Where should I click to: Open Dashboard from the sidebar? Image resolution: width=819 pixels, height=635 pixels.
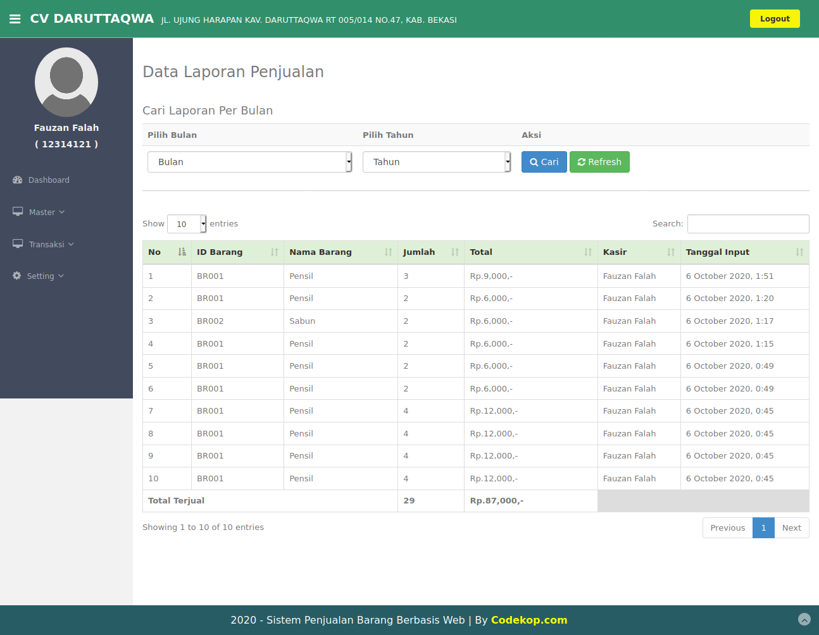[41, 180]
